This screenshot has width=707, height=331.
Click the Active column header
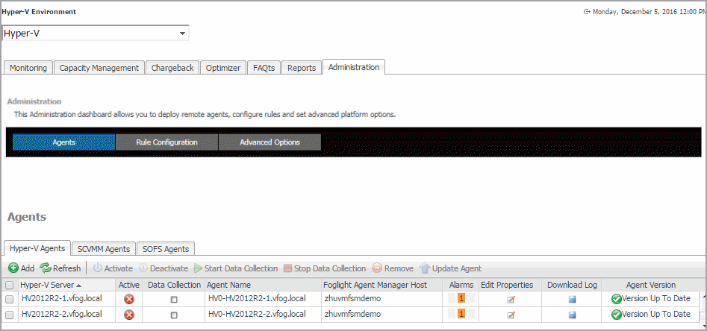(x=129, y=285)
